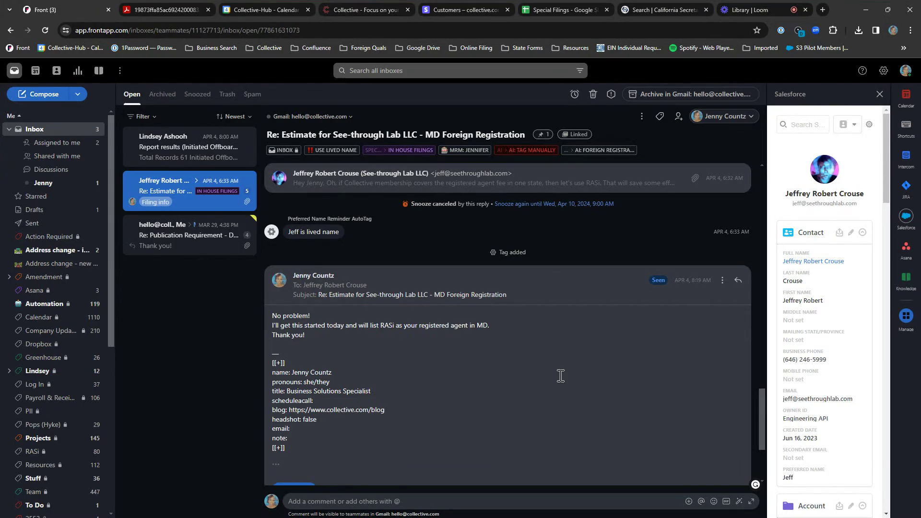Screen dimensions: 921x518
Task: Collapse the Inbox tree in sidebar
Action: point(9,129)
